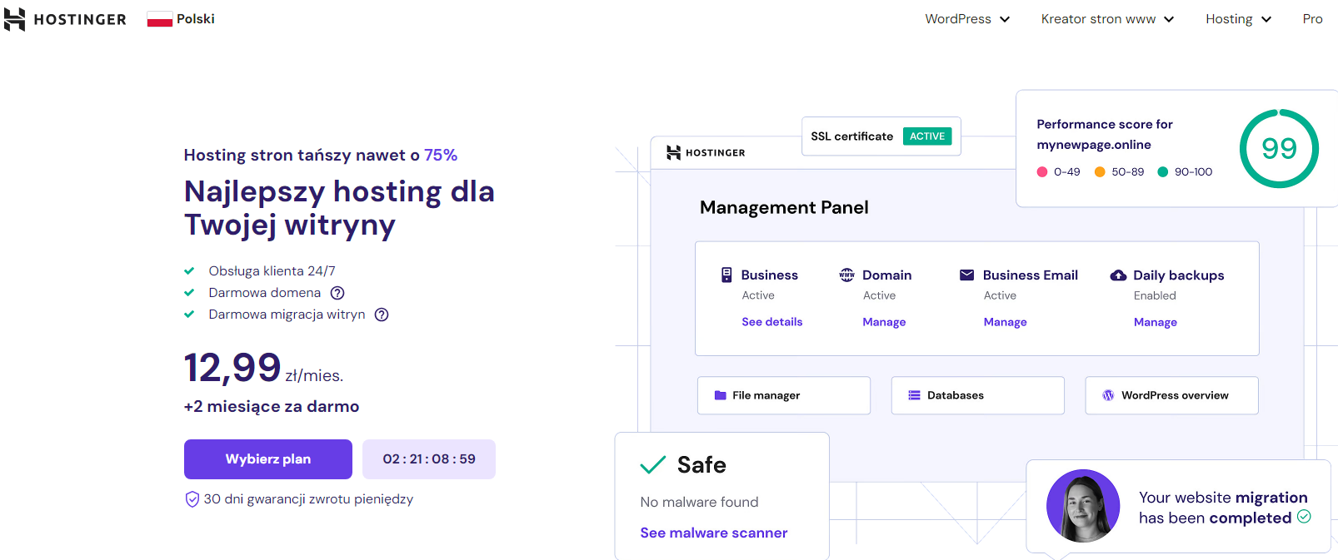Click the Domain globe icon
Image resolution: width=1338 pixels, height=560 pixels.
(x=846, y=275)
